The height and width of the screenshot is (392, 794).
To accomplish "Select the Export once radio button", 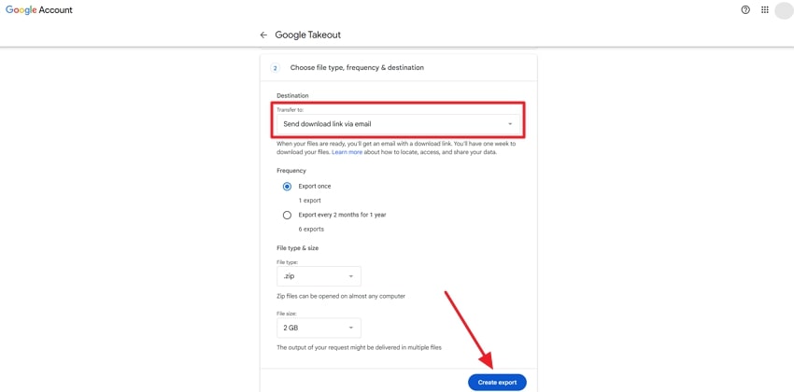I will pos(287,187).
